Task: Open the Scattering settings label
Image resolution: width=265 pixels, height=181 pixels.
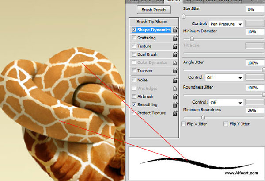Action: pos(147,38)
